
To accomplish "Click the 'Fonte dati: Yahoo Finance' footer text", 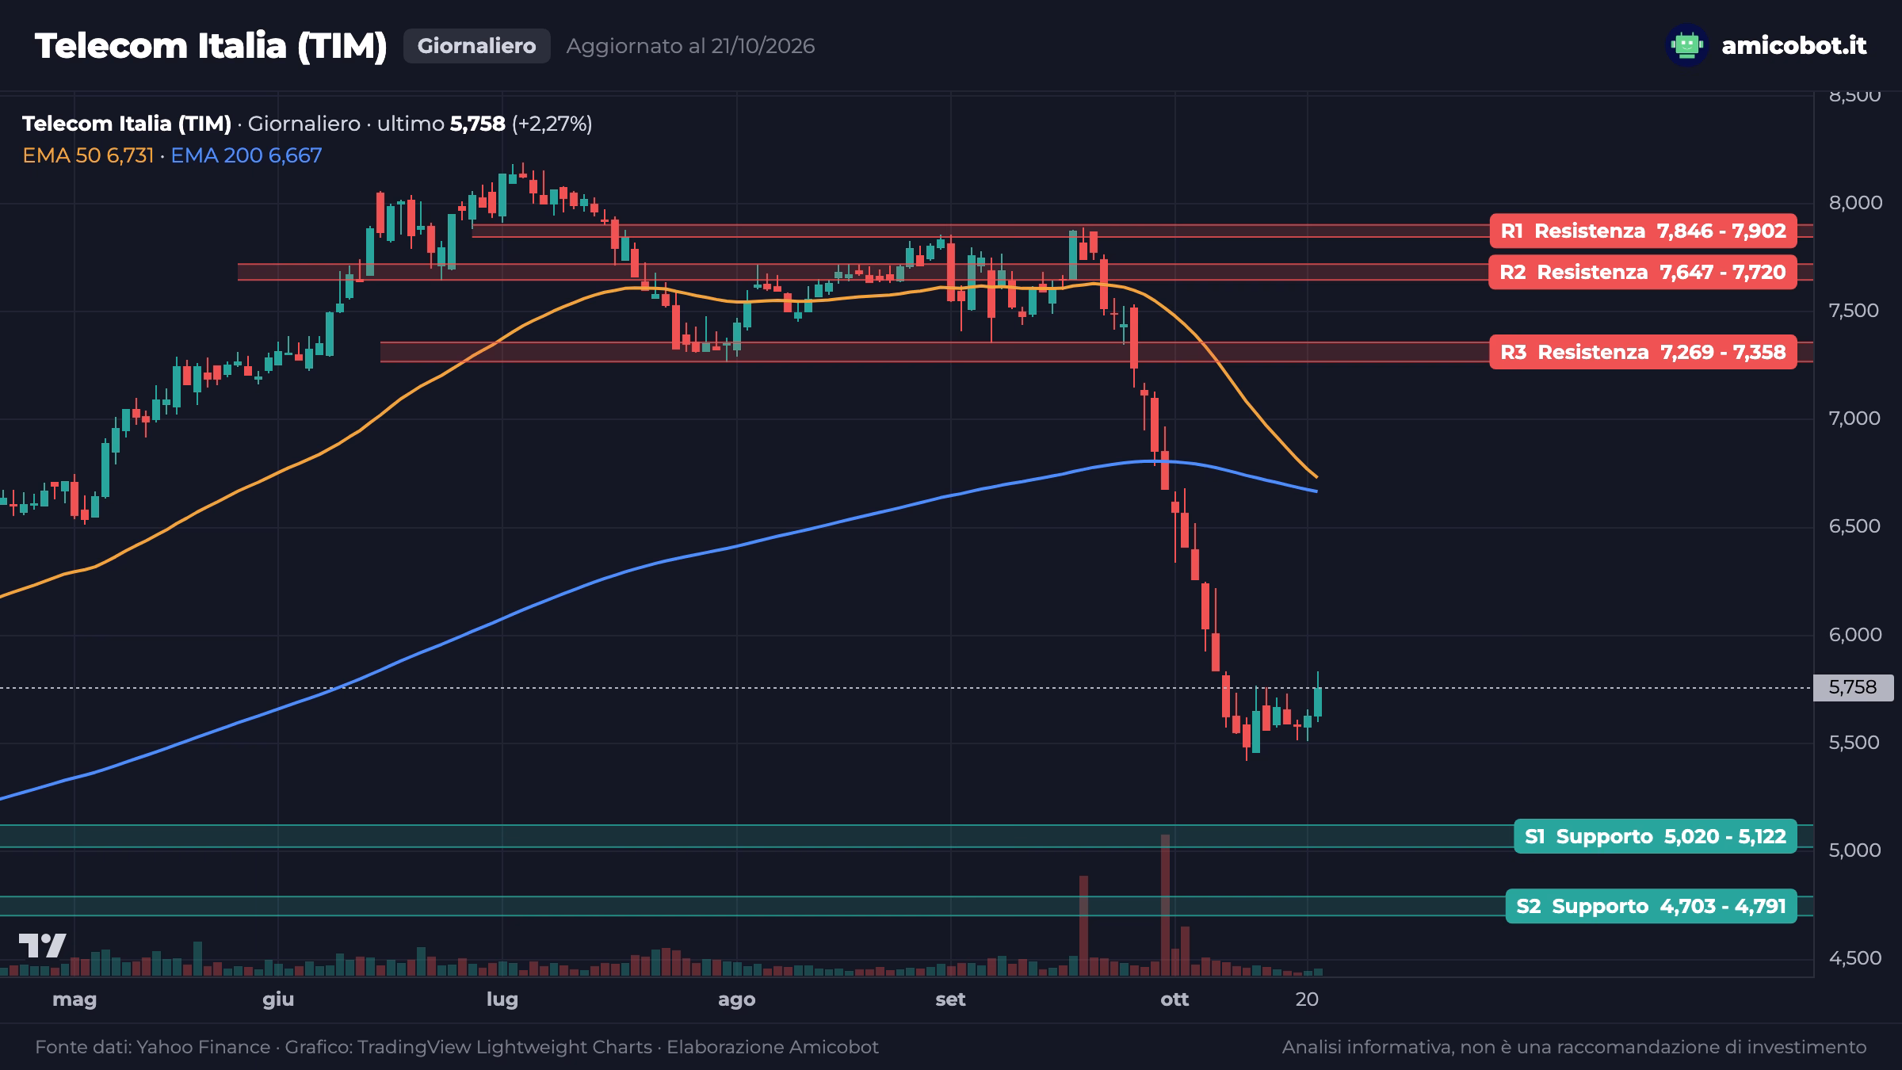I will tap(153, 1047).
